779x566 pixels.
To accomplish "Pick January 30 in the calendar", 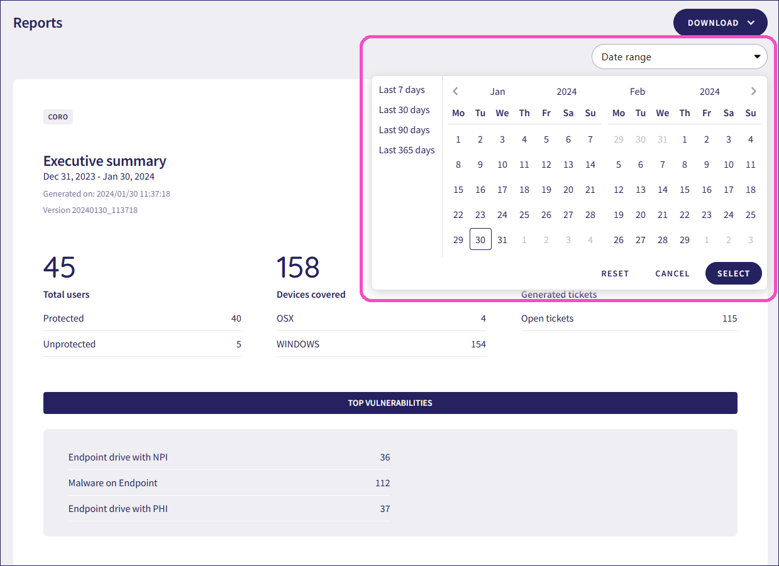I will coord(480,239).
